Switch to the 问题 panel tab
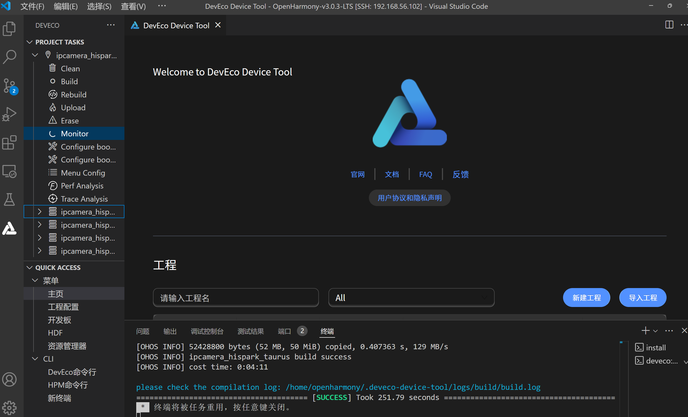Image resolution: width=688 pixels, height=417 pixels. tap(143, 331)
